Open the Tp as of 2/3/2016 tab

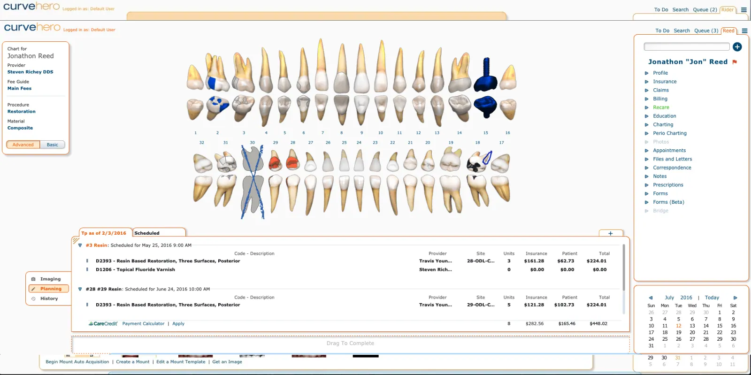pyautogui.click(x=105, y=233)
